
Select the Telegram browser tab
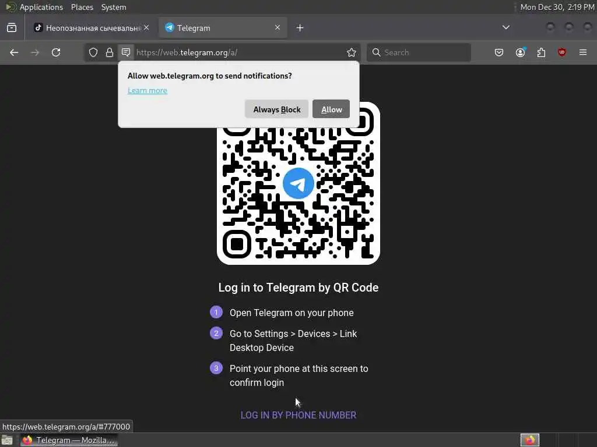[x=223, y=28]
